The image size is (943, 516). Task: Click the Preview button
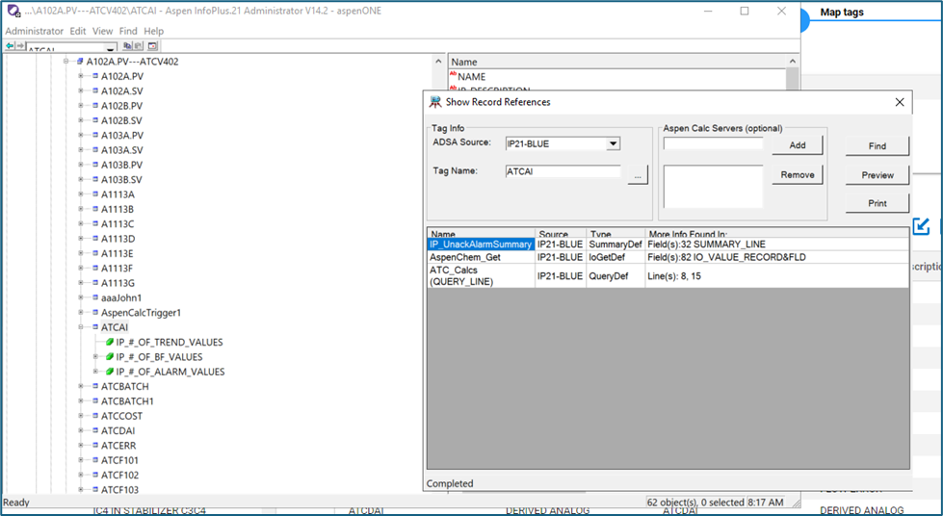[877, 175]
